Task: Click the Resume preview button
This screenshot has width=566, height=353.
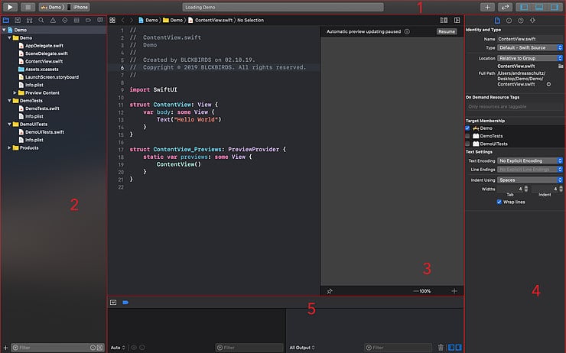Action: pyautogui.click(x=447, y=31)
